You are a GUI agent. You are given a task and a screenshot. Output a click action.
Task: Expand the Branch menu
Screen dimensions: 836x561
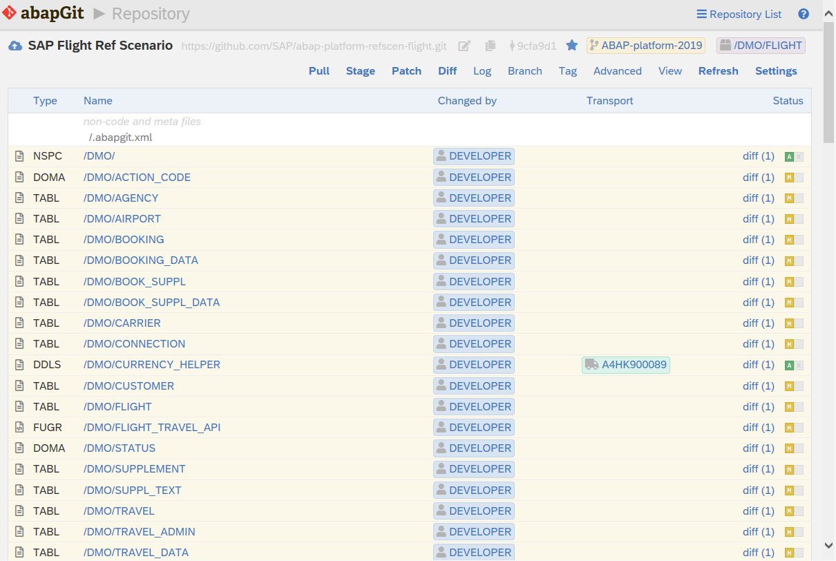coord(524,71)
